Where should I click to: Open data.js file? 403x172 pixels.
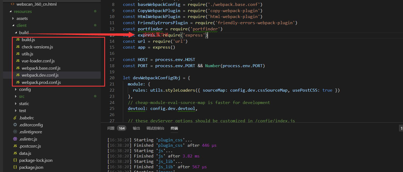25,153
